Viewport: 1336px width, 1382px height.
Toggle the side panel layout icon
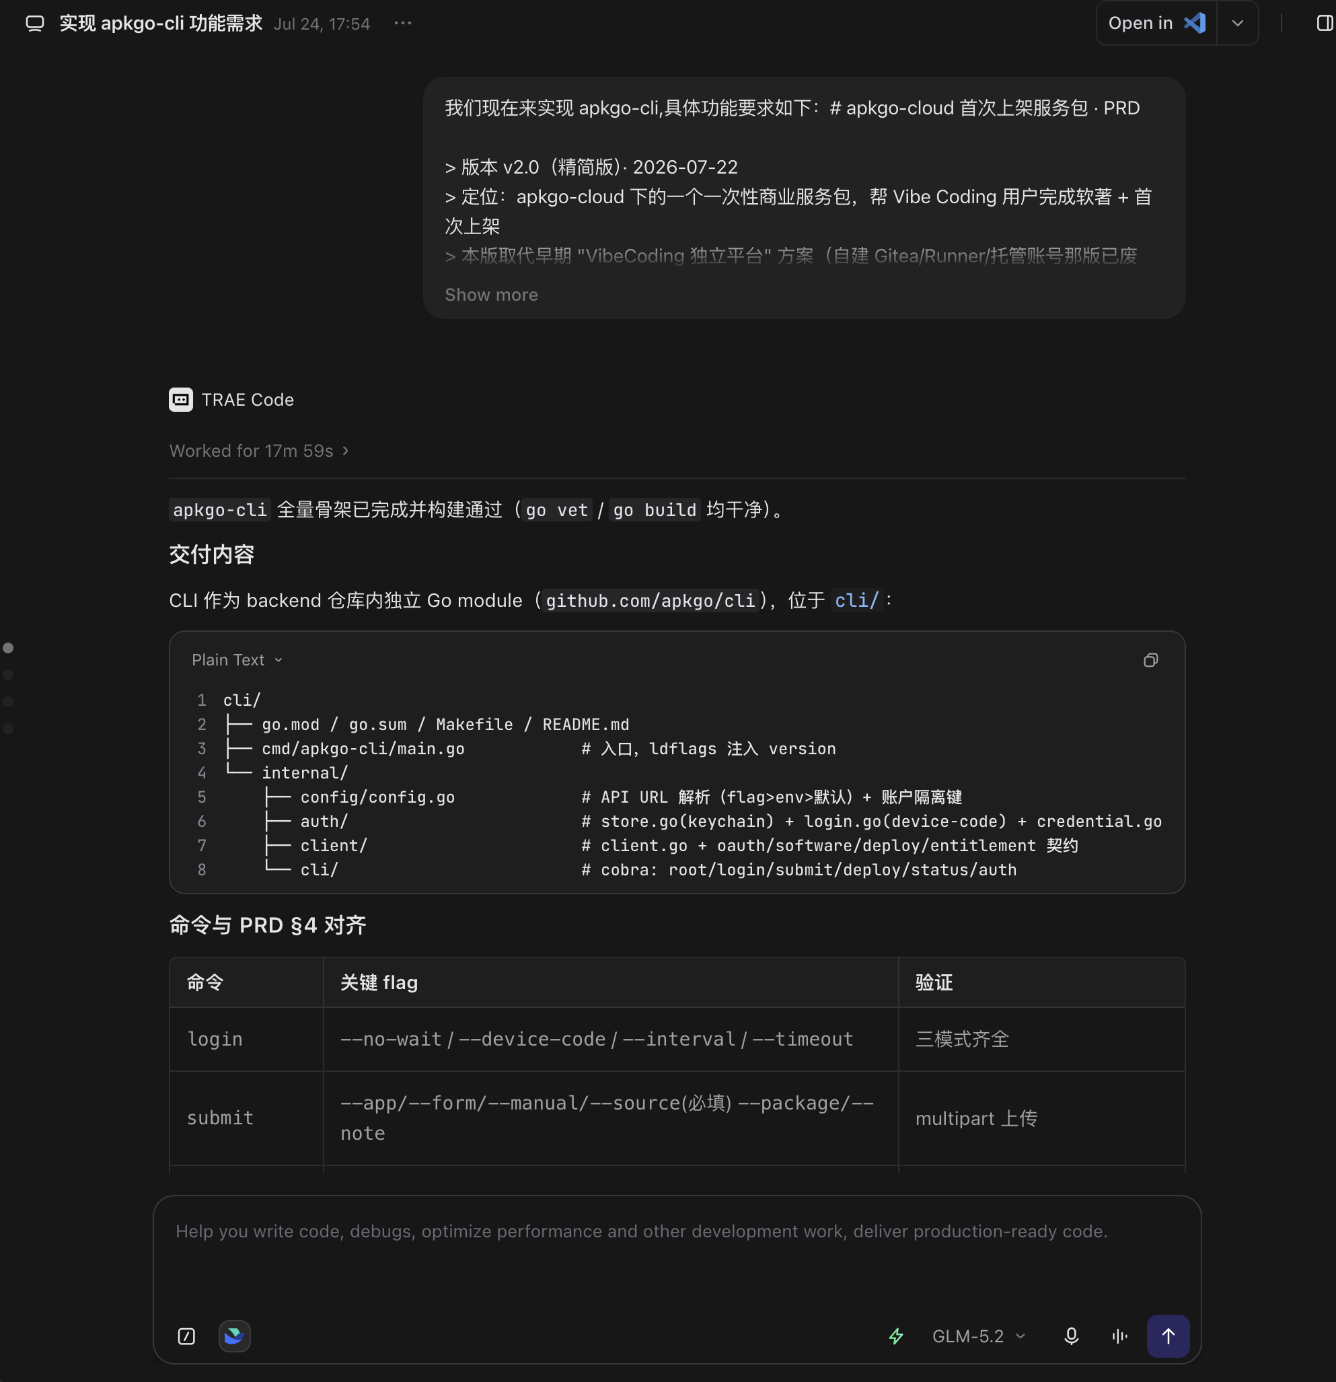[x=1324, y=24]
